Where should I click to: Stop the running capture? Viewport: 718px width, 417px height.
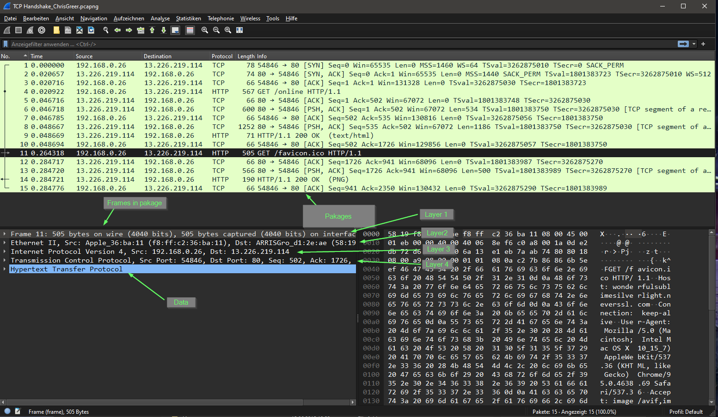(x=18, y=30)
